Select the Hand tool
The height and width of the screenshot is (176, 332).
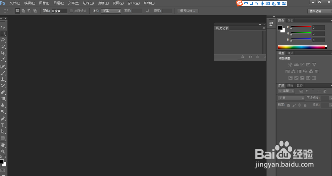3,145
